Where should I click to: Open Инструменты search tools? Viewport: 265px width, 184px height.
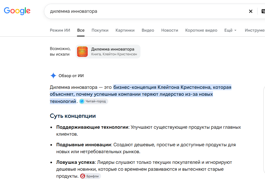(x=255, y=30)
